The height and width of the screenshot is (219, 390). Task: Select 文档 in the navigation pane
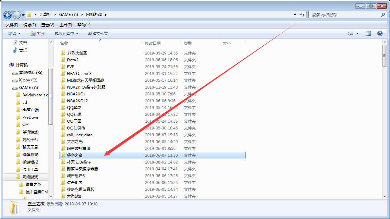tap(23, 43)
